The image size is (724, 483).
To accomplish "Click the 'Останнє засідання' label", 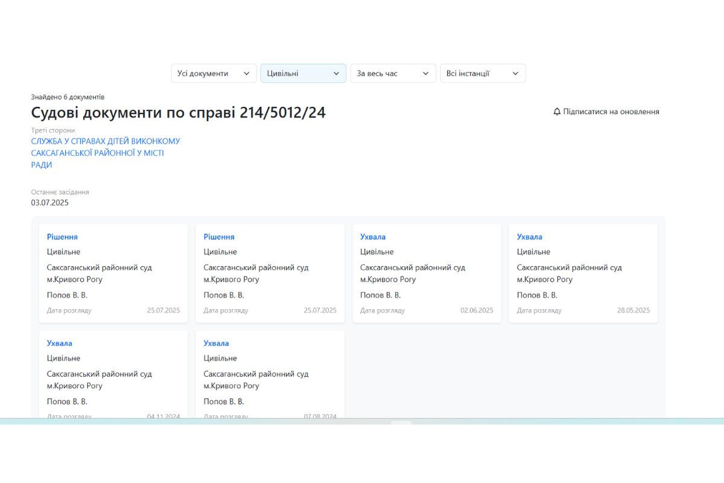I will (x=60, y=192).
